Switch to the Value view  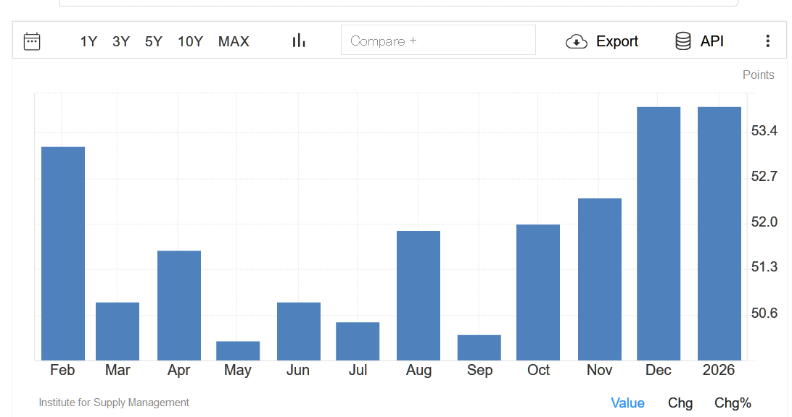point(627,403)
